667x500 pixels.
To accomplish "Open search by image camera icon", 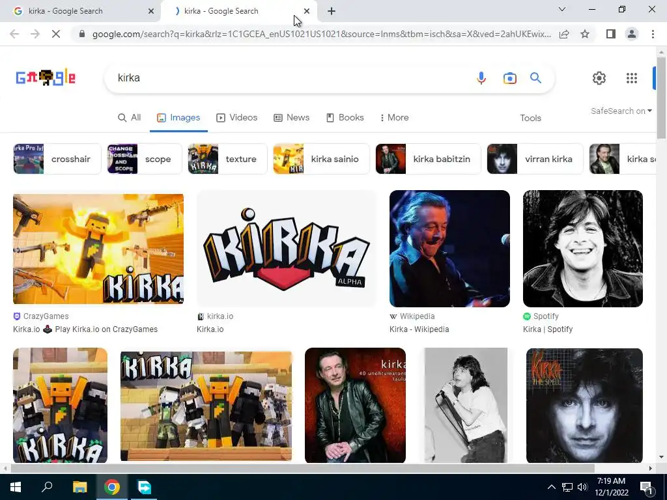I will pyautogui.click(x=509, y=78).
